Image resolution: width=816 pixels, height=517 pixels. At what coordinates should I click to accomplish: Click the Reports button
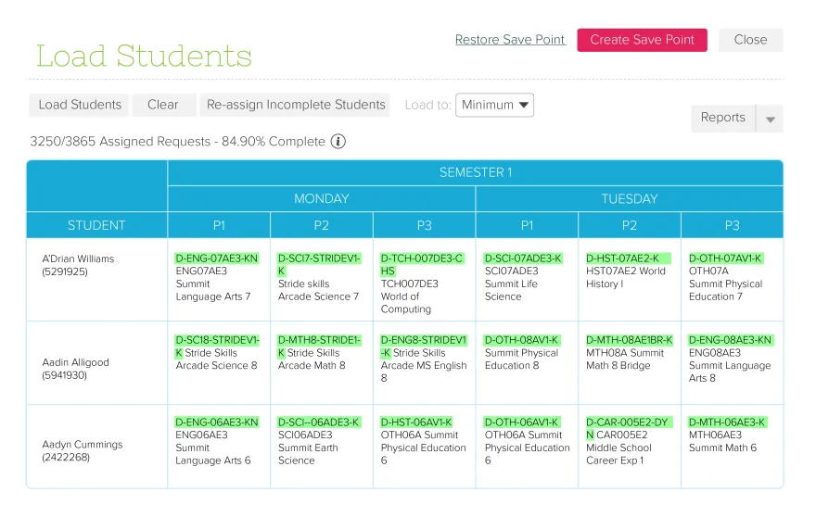point(722,118)
